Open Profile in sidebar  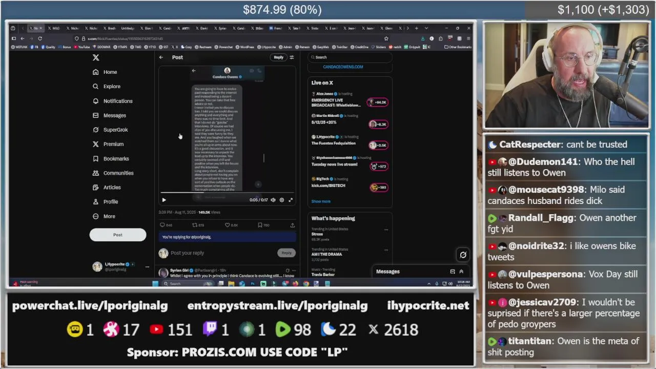point(106,202)
